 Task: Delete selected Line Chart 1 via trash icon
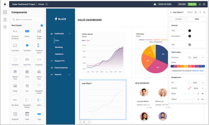pyautogui.click(x=84, y=122)
